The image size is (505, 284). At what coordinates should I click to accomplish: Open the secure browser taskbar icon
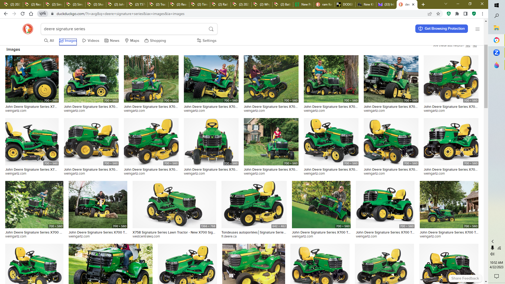pos(497,40)
